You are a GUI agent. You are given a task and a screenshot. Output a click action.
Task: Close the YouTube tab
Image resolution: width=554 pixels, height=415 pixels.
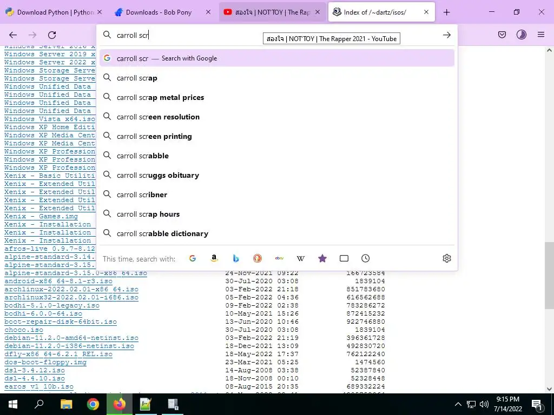coord(317,12)
